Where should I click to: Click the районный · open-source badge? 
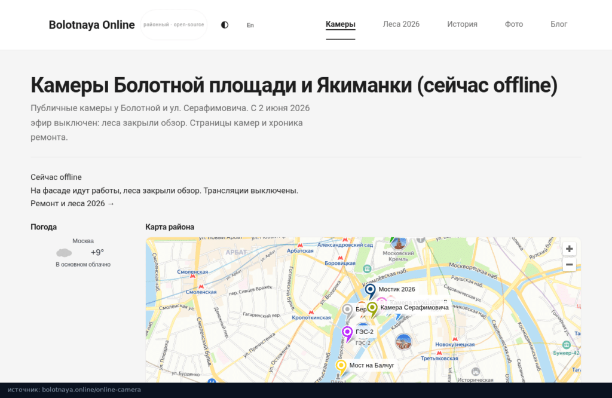174,25
